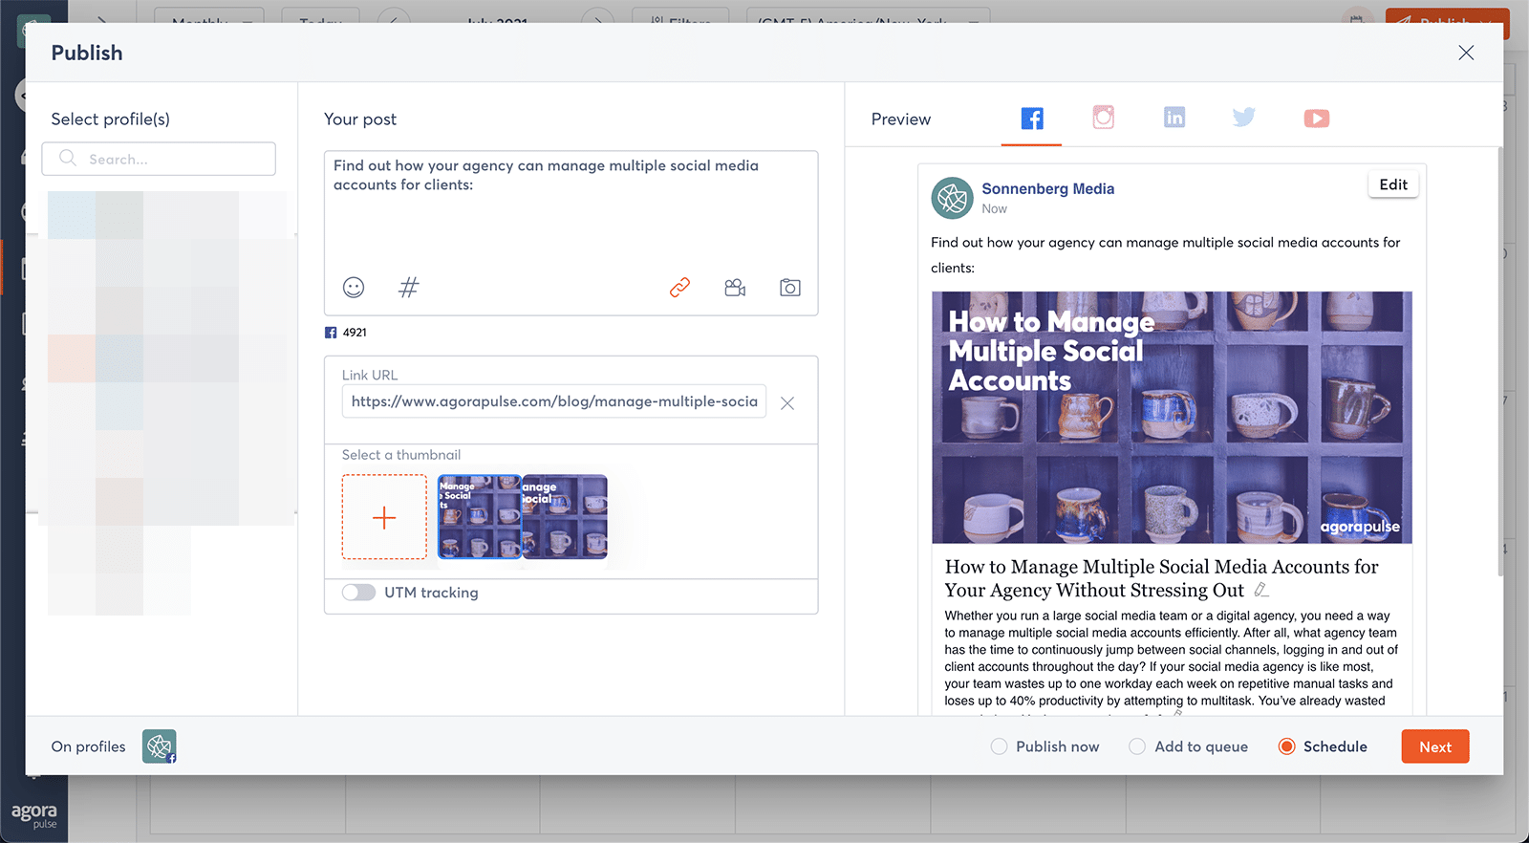Click the Sonnenberg Media profile avatar in footer
Screen dimensions: 1529x843
(160, 746)
